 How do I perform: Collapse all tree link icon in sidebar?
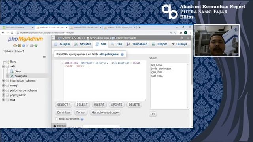(x=44, y=57)
